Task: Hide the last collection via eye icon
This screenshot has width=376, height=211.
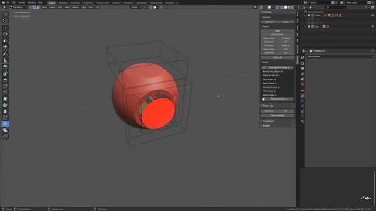Action: [x=372, y=26]
